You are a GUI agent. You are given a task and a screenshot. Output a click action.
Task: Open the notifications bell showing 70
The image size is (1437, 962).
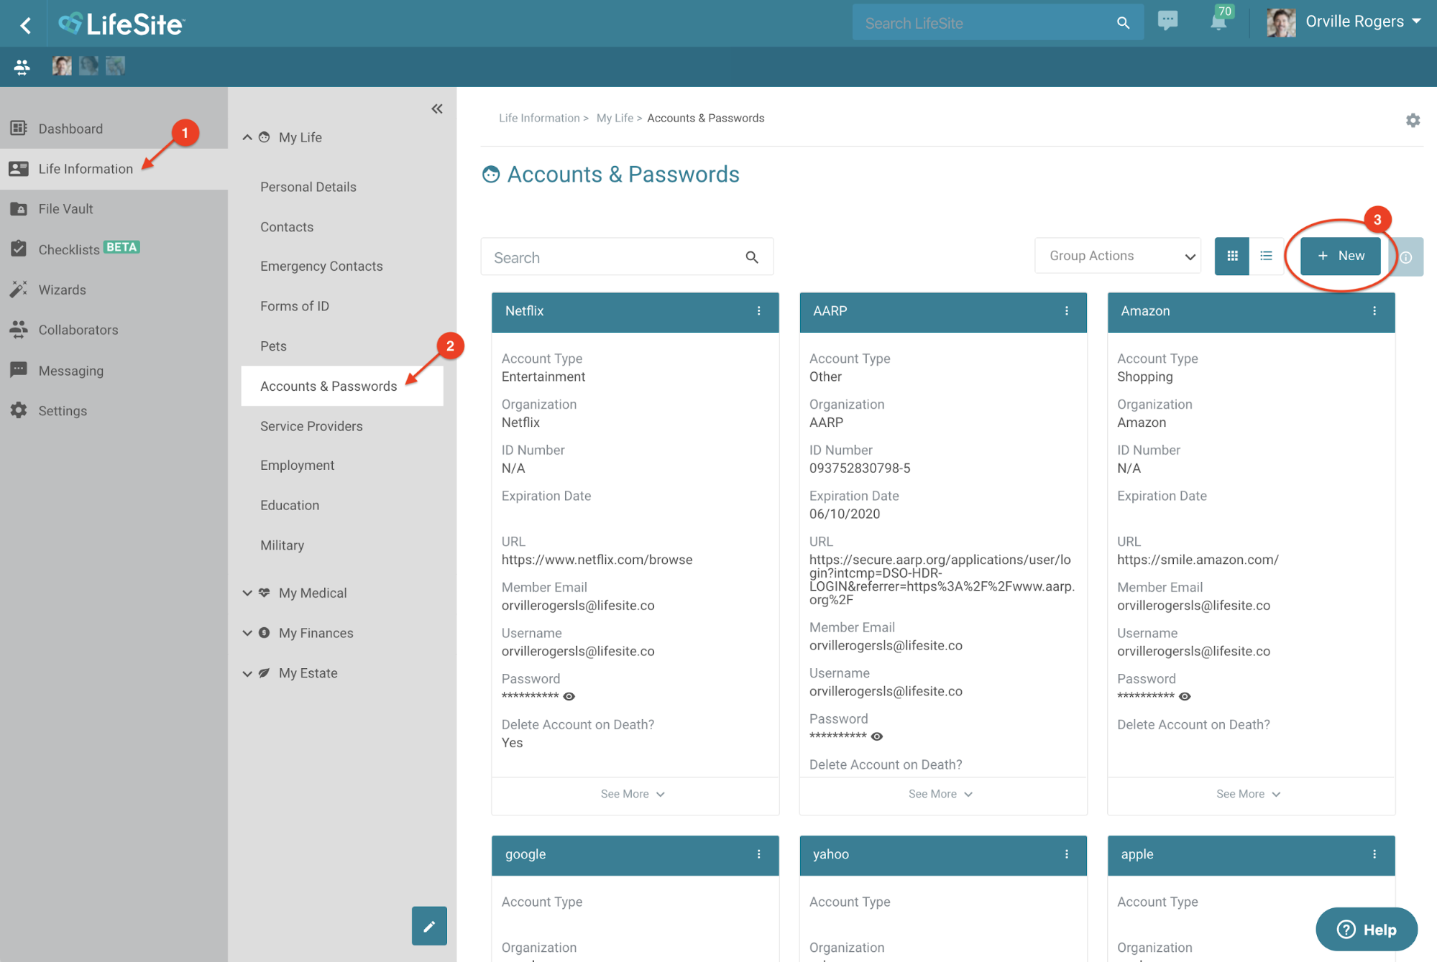[x=1220, y=20]
